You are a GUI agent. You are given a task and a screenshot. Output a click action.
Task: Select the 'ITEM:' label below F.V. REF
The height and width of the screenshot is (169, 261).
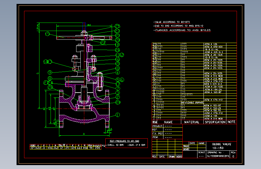[155, 137]
